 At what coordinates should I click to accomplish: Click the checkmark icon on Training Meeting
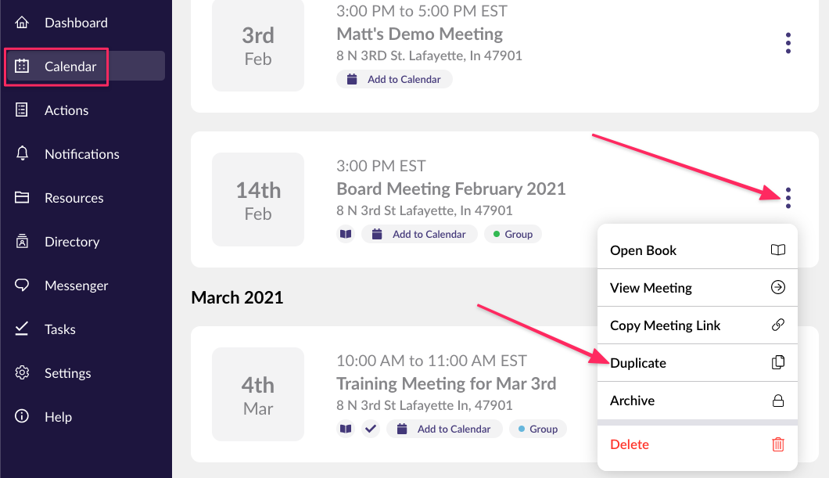(371, 429)
